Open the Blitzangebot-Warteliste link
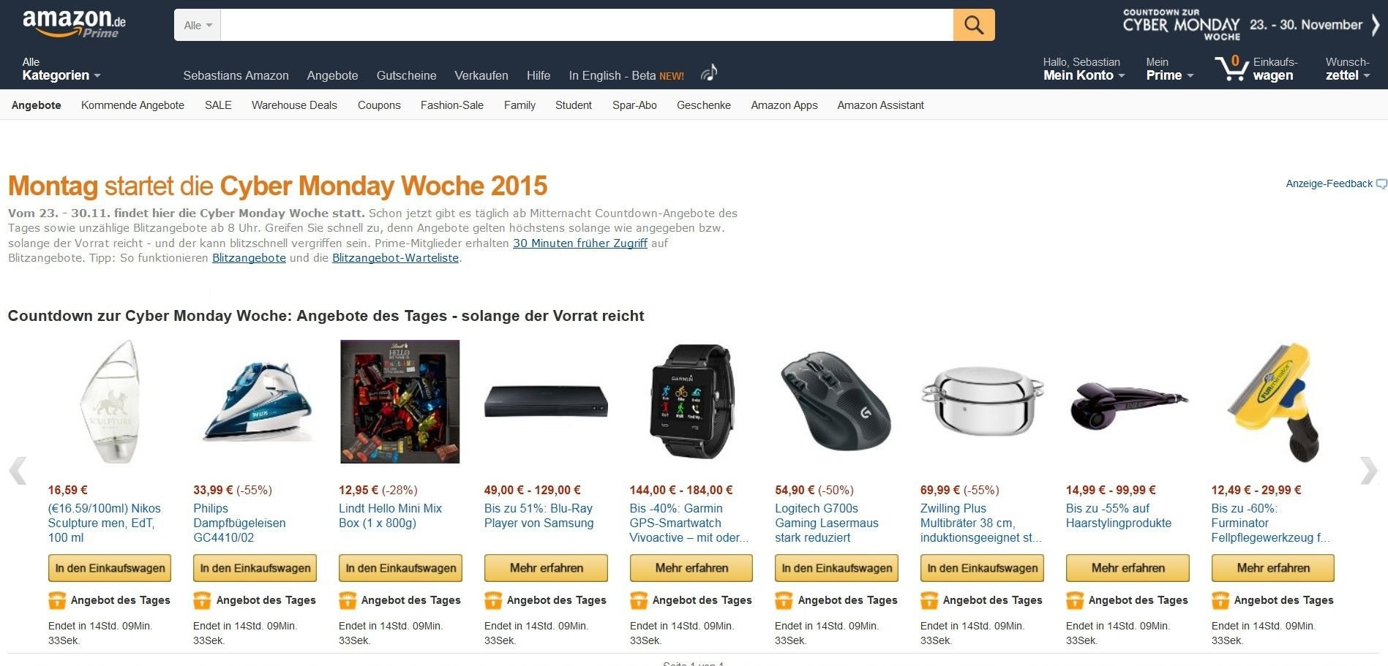Screen dimensions: 1388x666 [x=395, y=258]
